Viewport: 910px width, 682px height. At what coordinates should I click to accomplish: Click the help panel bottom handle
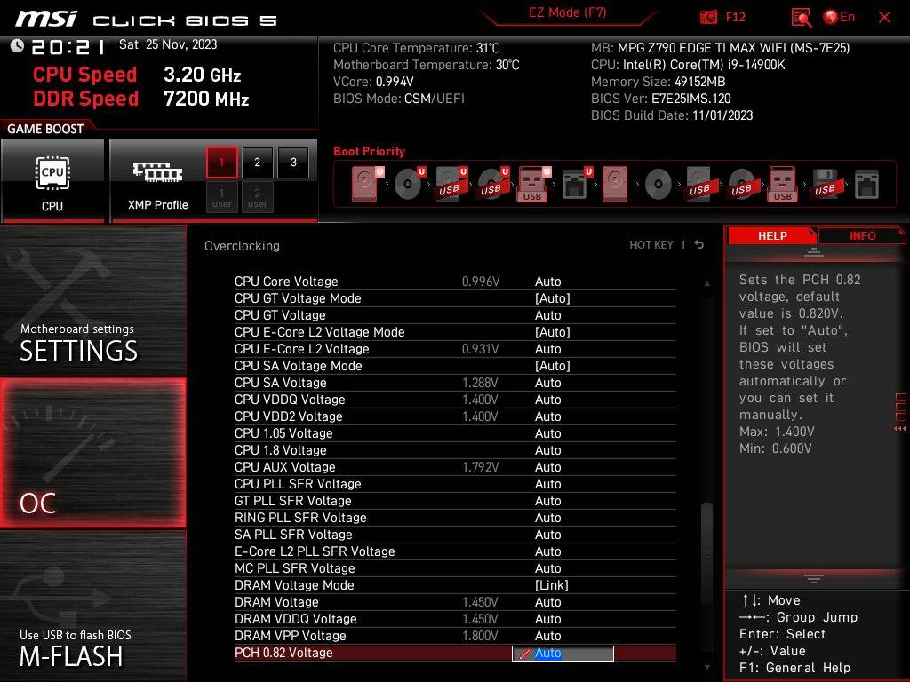pyautogui.click(x=814, y=578)
